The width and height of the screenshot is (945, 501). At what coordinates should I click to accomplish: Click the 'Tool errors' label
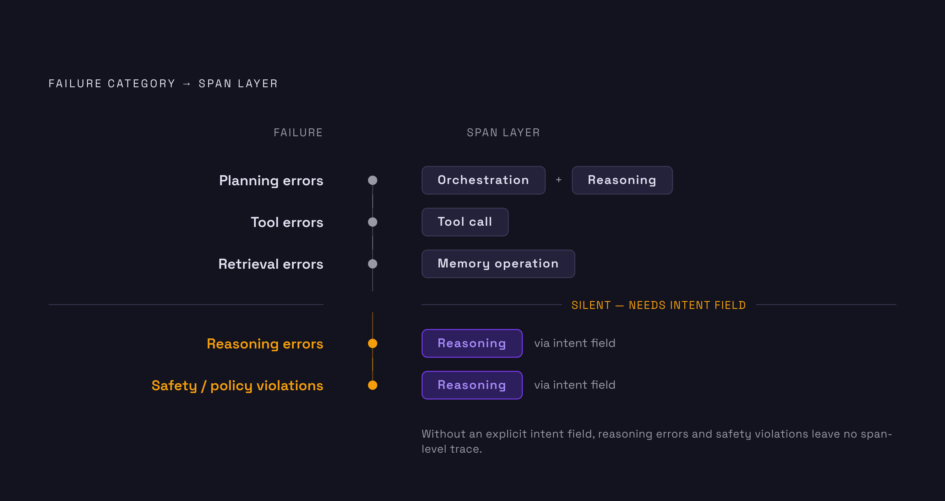287,222
